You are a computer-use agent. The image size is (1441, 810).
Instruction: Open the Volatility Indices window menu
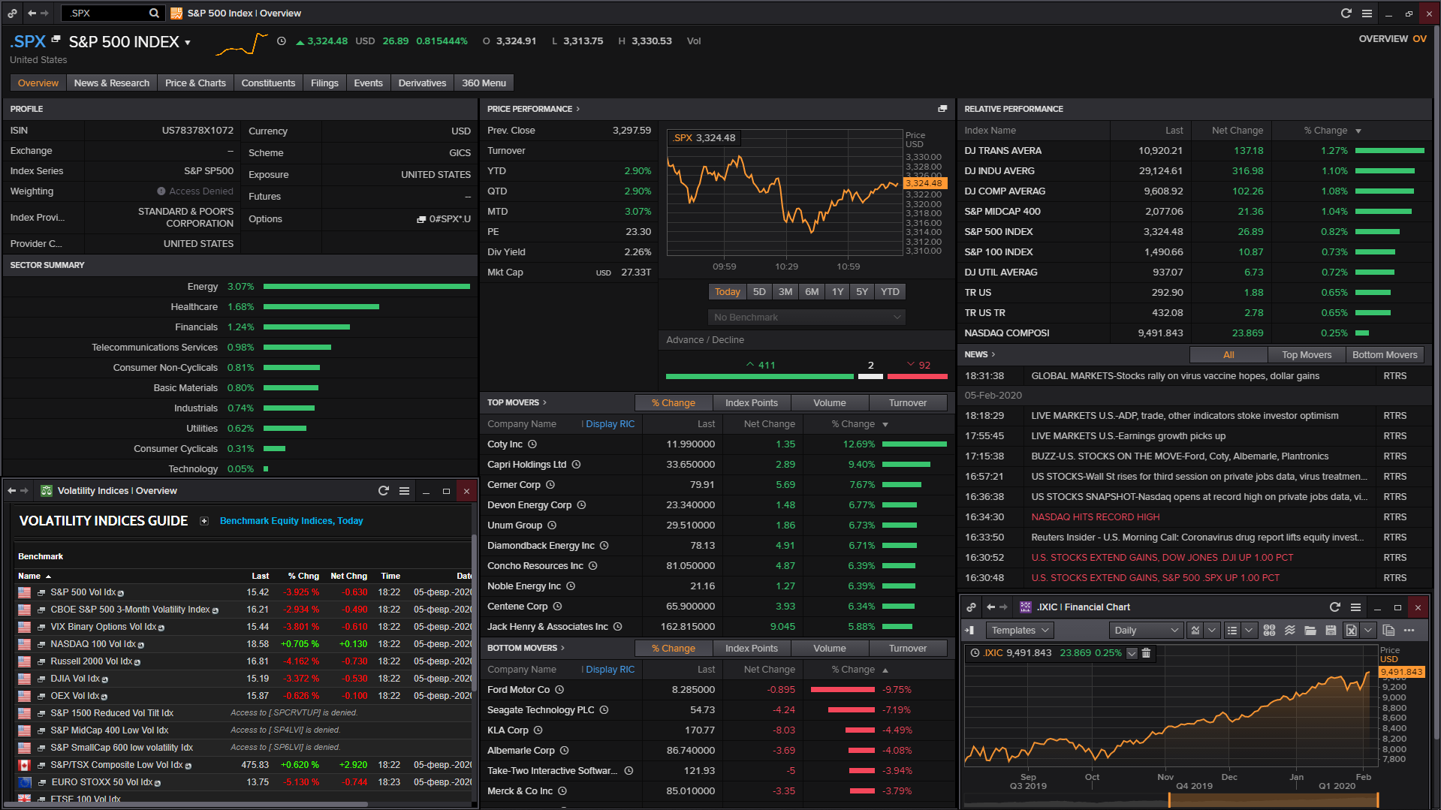point(404,491)
